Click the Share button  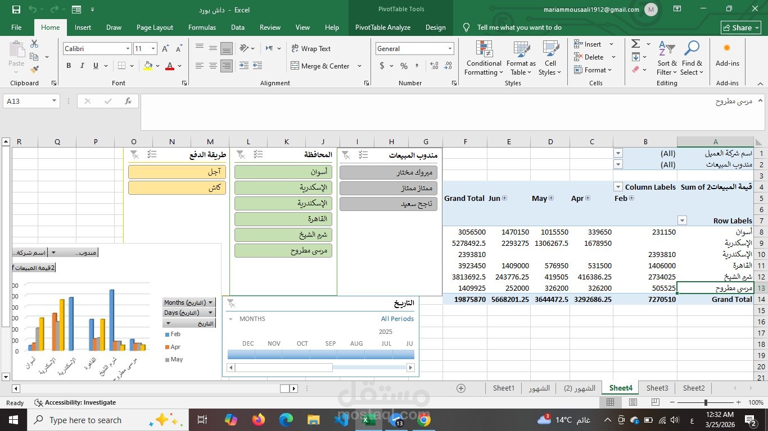(742, 27)
